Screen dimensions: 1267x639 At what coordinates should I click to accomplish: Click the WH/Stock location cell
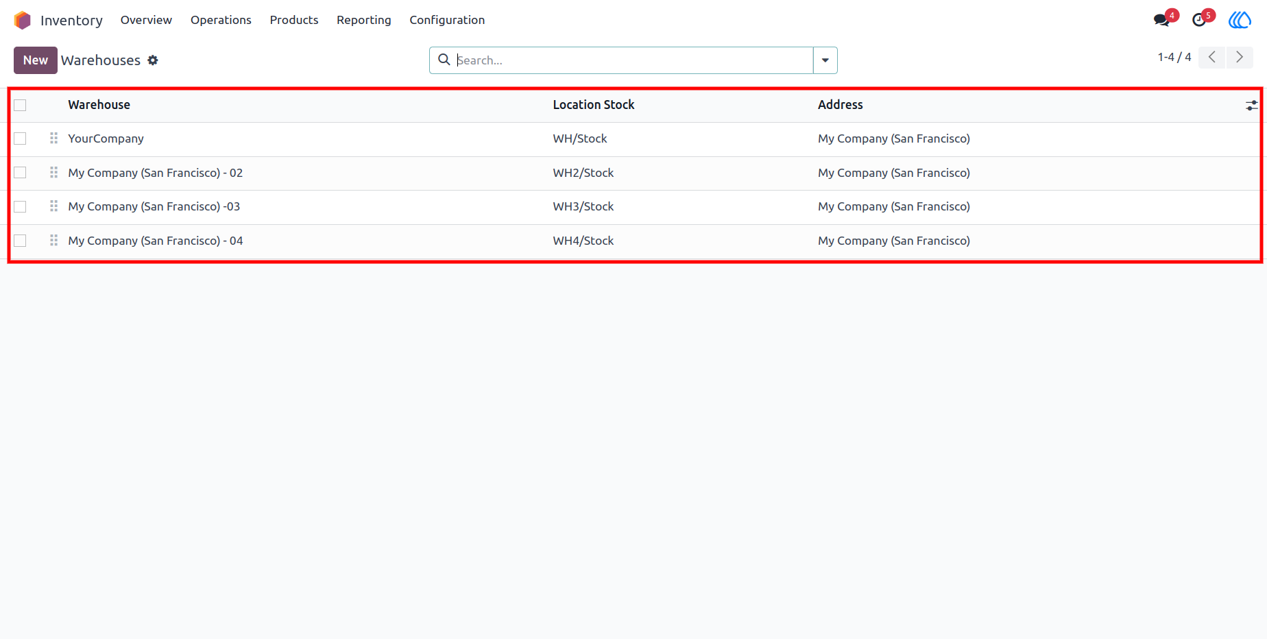[x=580, y=138]
